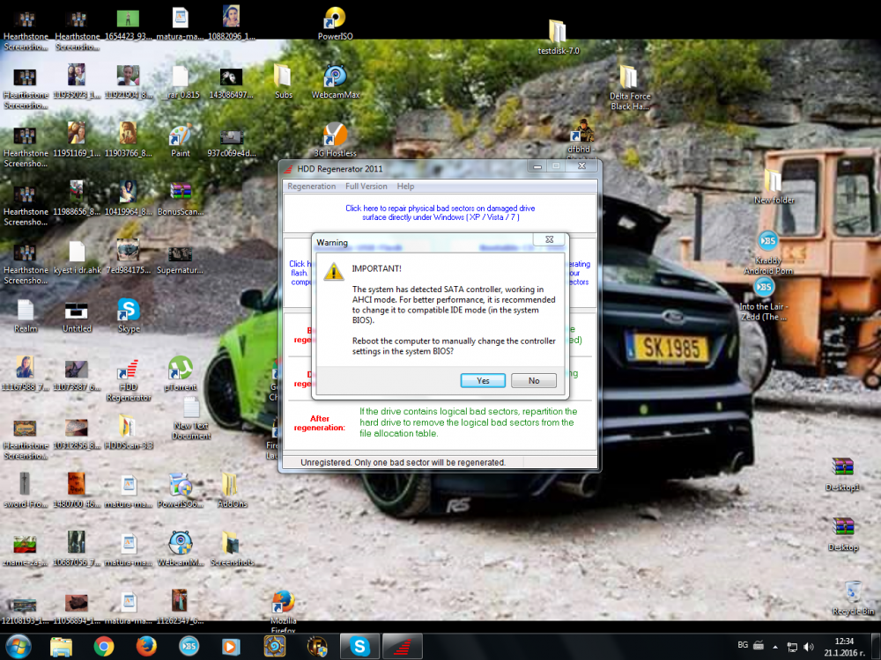Open µTorrent desktop shortcut
Screen dimensions: 881x660
pos(181,374)
